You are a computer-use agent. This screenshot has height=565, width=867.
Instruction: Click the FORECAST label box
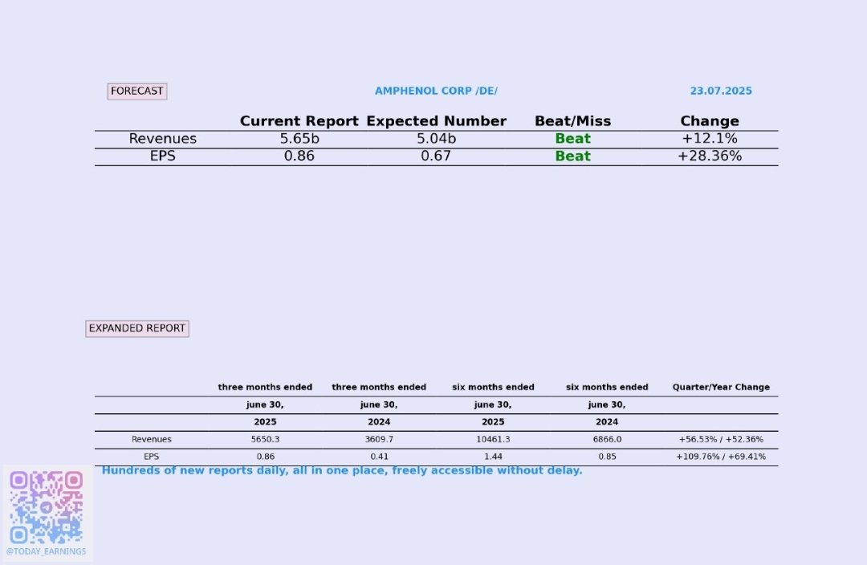pos(137,91)
